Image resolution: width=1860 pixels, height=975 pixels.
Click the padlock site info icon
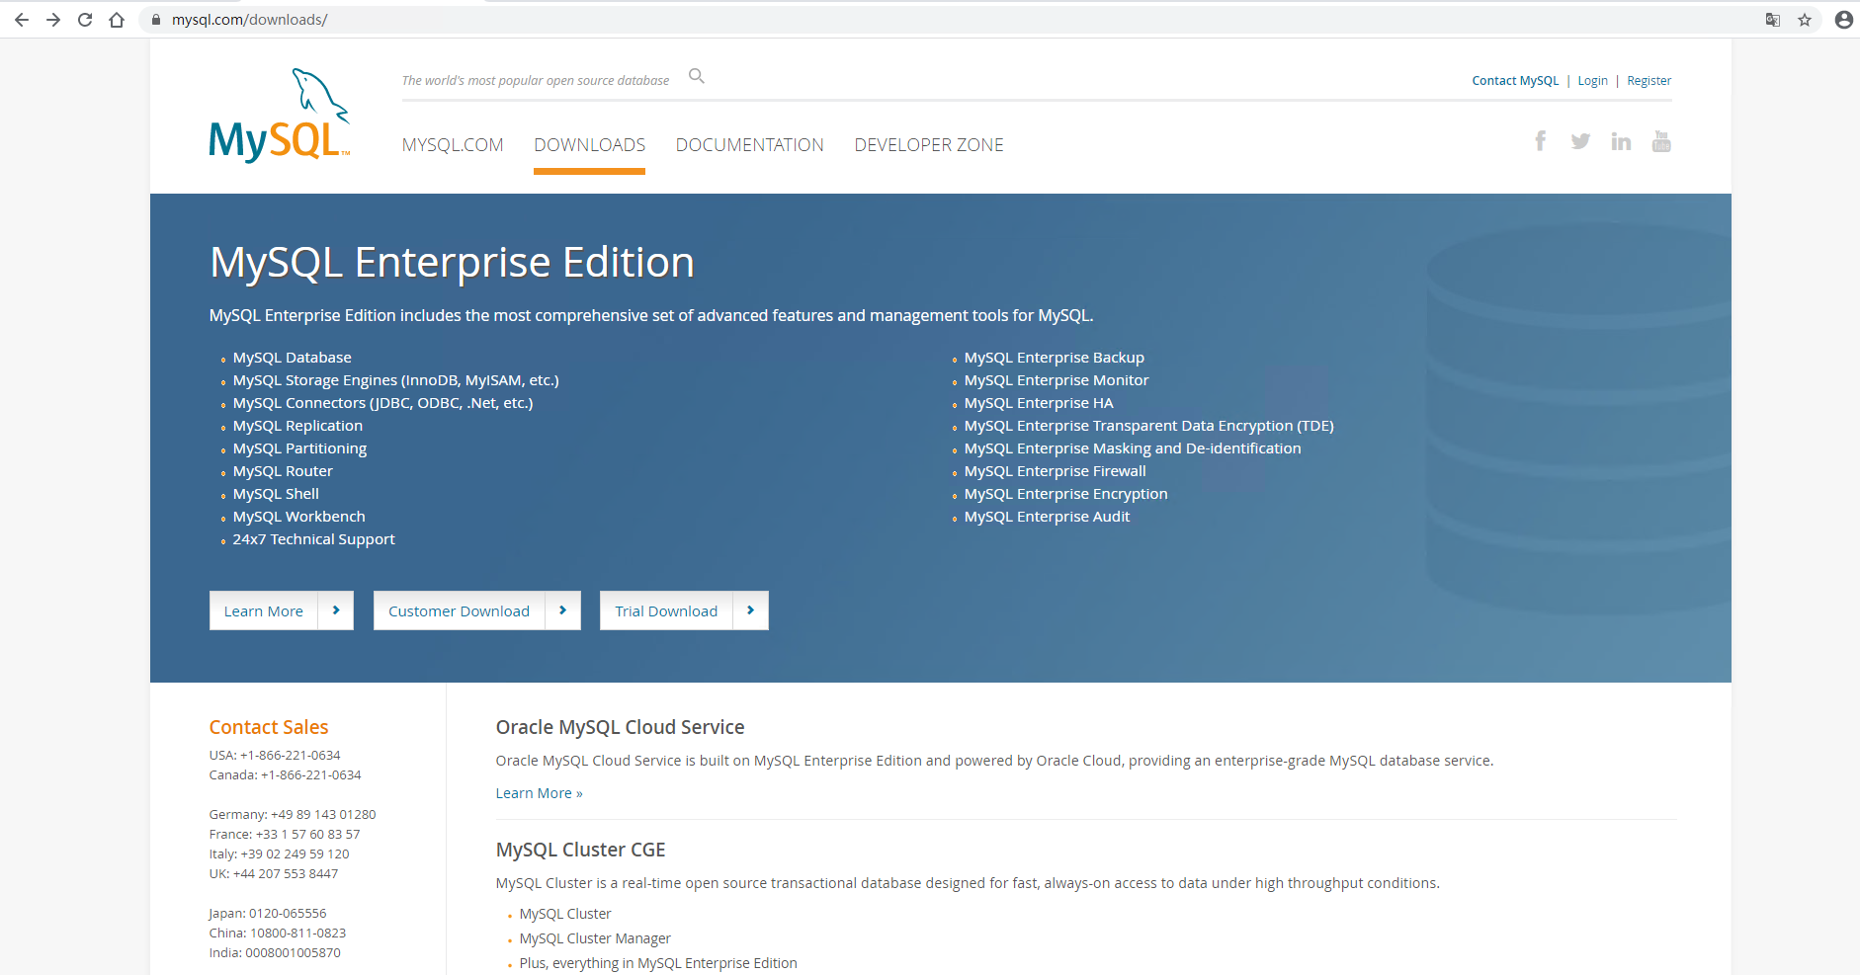[x=156, y=20]
